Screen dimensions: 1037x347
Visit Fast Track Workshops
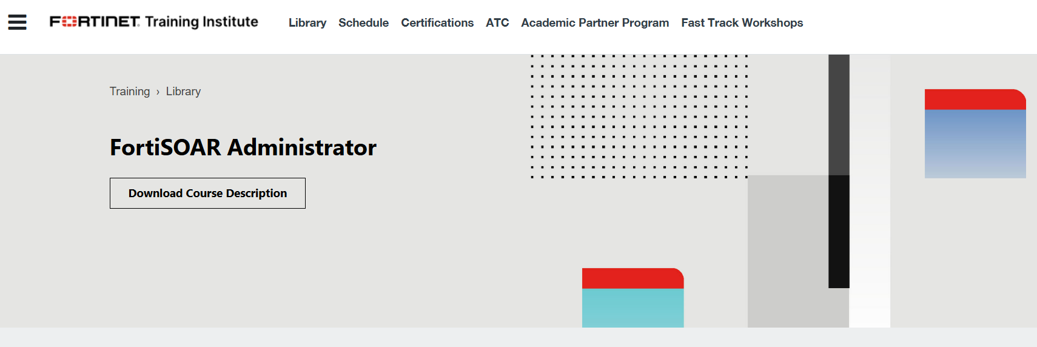coord(742,22)
